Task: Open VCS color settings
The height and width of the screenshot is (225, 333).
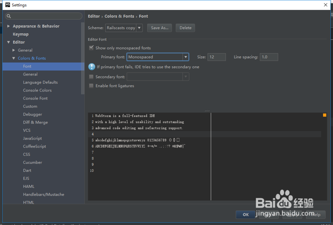Action: [27, 130]
